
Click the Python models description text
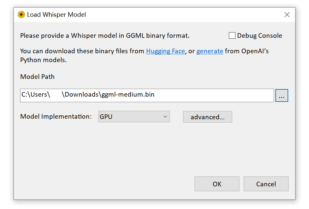(43, 60)
